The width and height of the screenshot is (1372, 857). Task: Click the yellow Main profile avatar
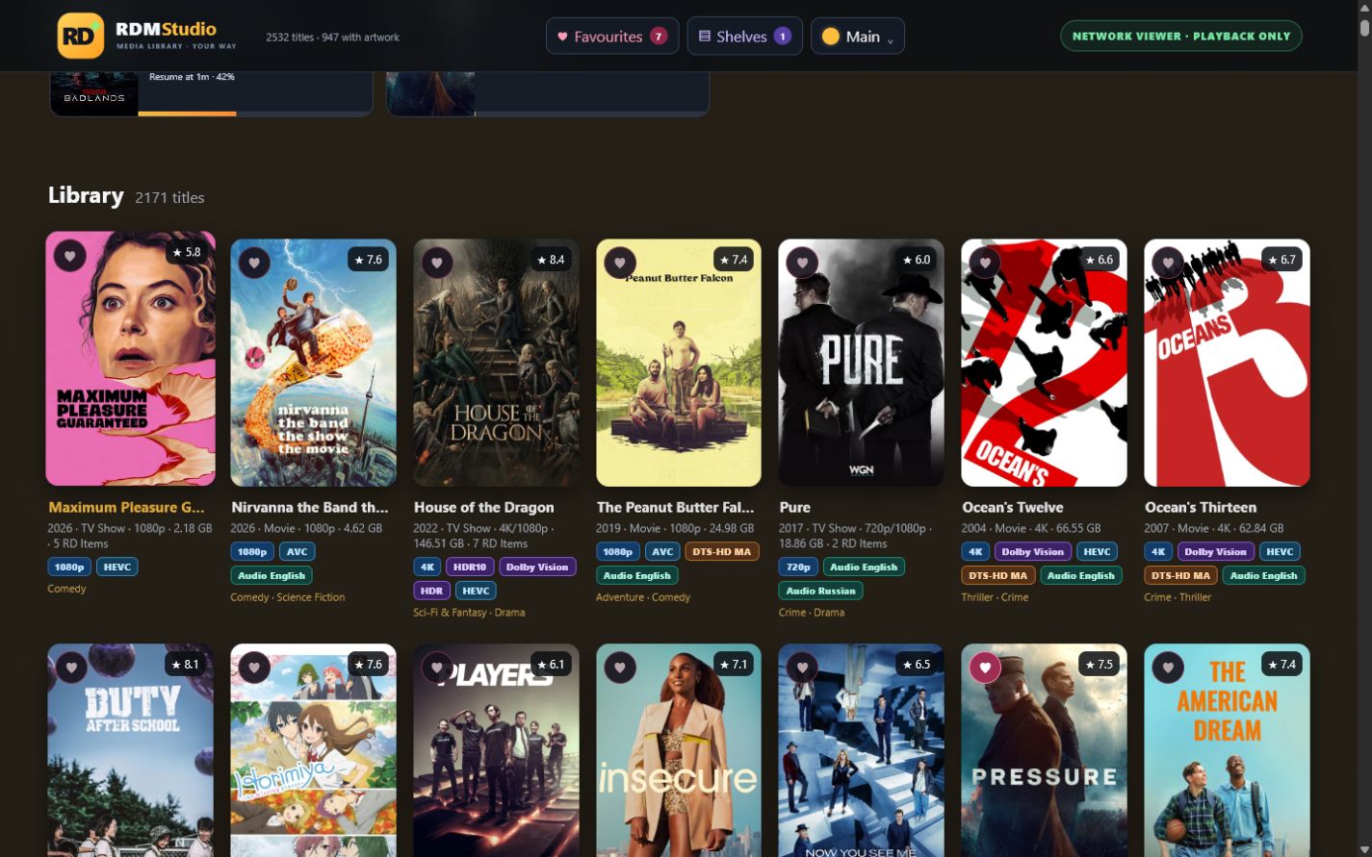click(x=831, y=37)
